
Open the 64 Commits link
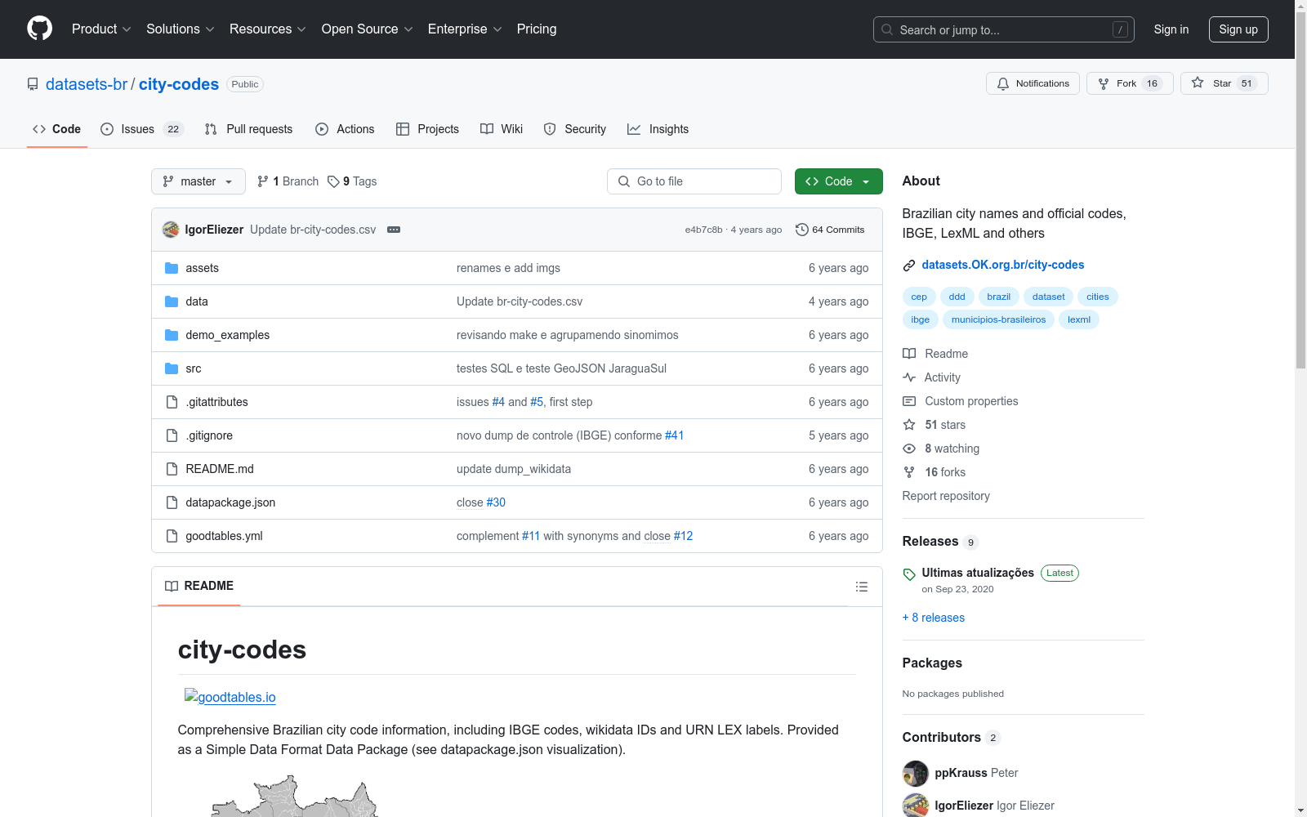[830, 230]
